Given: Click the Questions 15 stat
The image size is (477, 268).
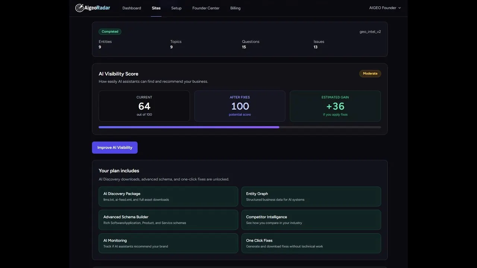Looking at the screenshot, I should pos(250,44).
